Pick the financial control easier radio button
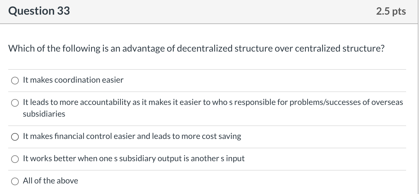The height and width of the screenshot is (194, 419). pyautogui.click(x=15, y=137)
